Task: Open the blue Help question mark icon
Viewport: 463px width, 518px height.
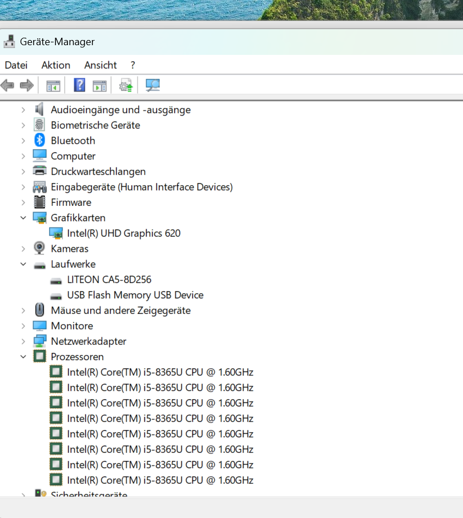Action: coord(79,85)
